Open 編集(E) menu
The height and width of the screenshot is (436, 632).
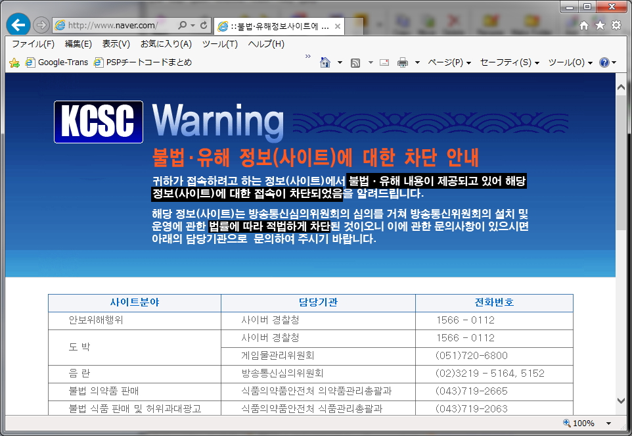click(78, 44)
